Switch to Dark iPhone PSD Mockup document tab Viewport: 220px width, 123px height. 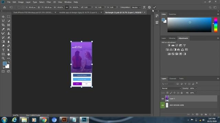click(33, 12)
